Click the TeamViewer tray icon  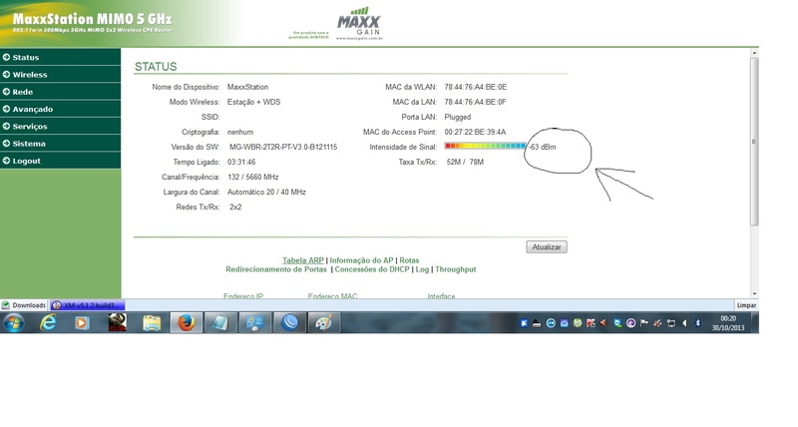point(551,323)
